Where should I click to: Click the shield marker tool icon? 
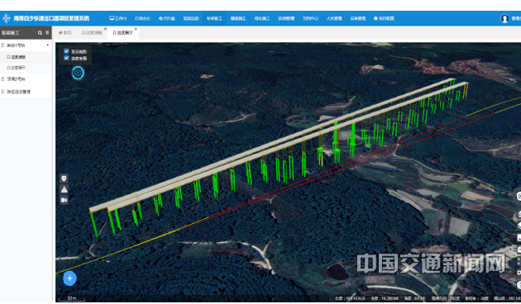click(65, 178)
